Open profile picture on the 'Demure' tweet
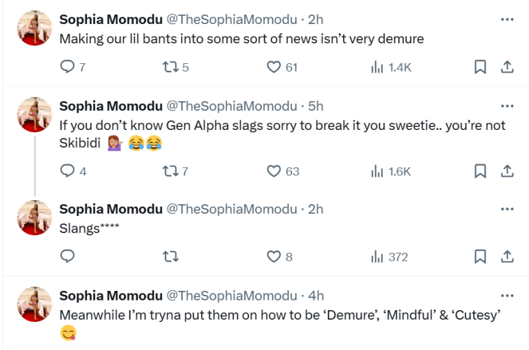This screenshot has width=529, height=350. [x=34, y=304]
